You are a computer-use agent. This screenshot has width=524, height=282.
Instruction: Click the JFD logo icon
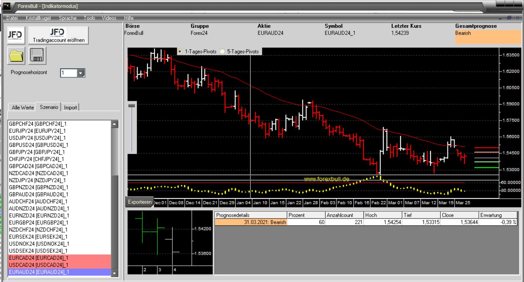pos(16,35)
